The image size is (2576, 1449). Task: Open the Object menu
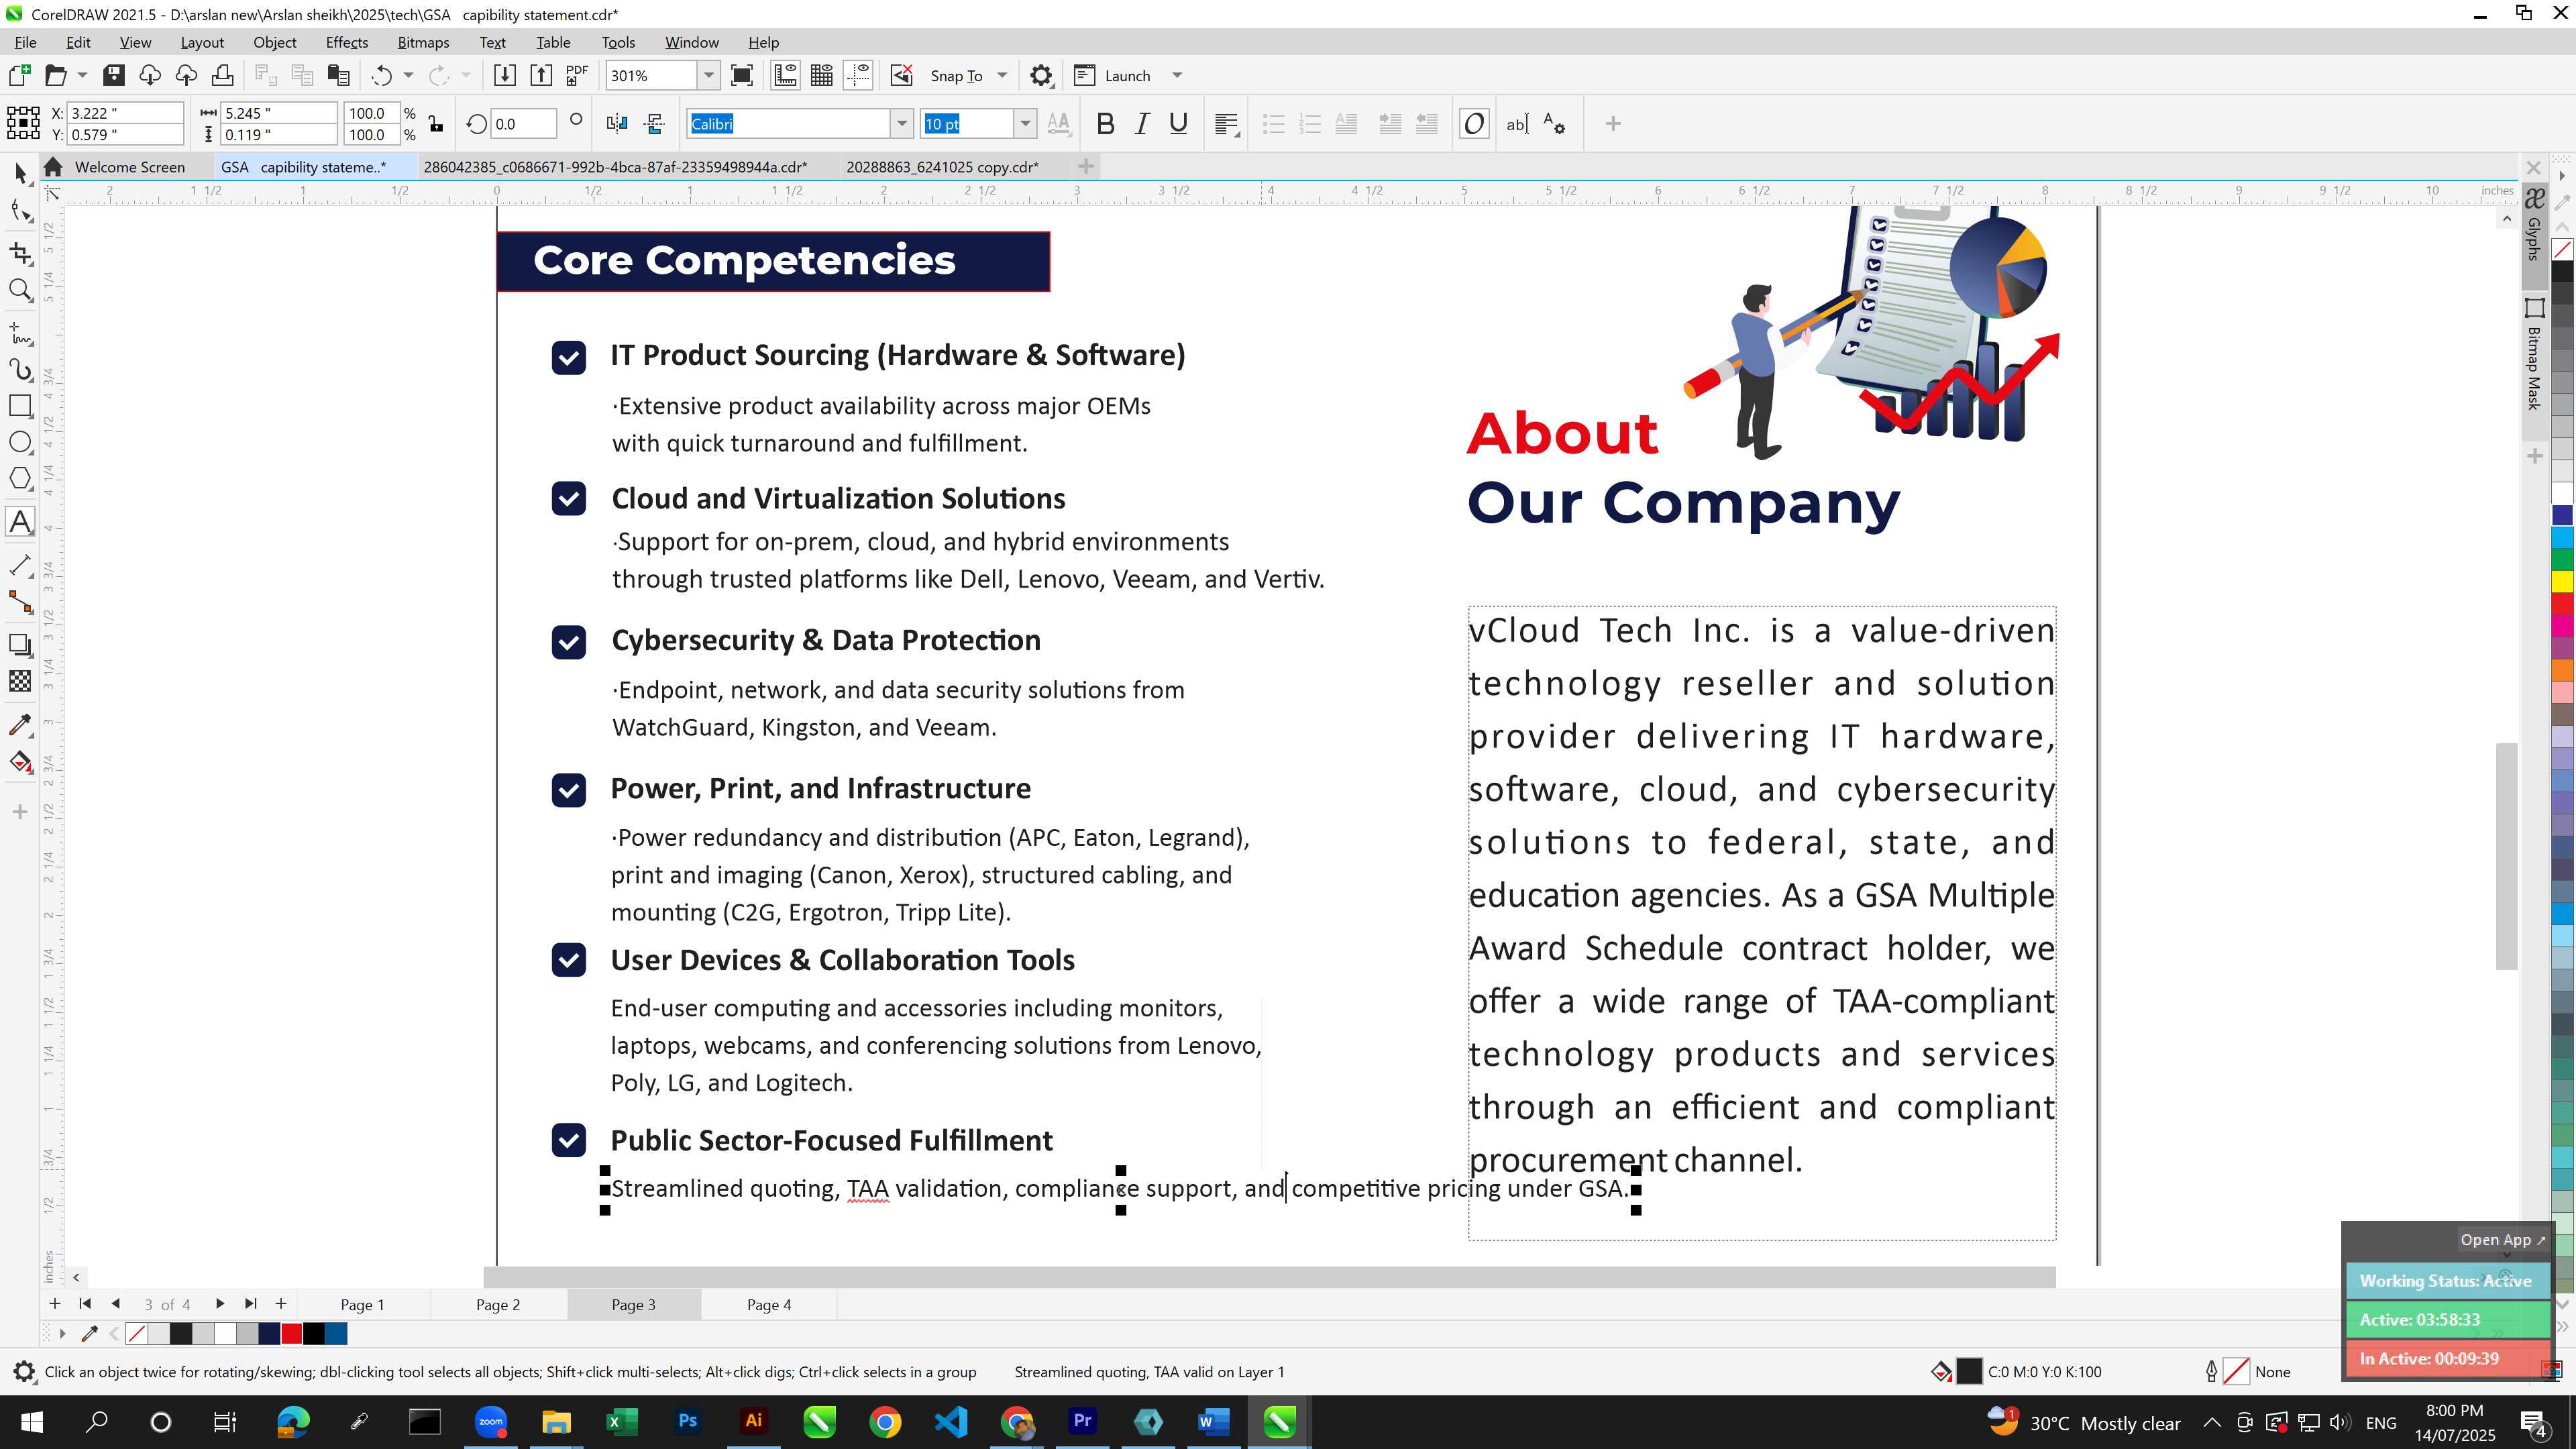click(274, 42)
